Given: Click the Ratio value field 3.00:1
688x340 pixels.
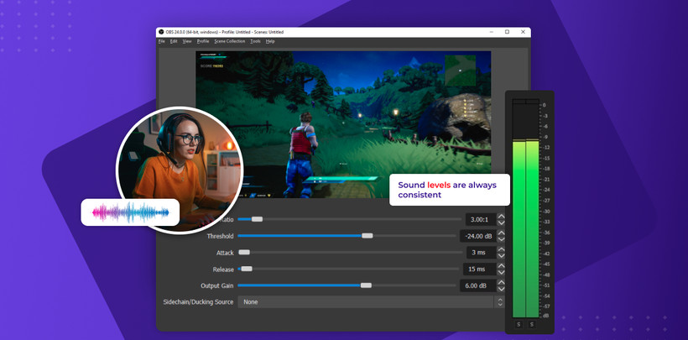Looking at the screenshot, I should (481, 219).
